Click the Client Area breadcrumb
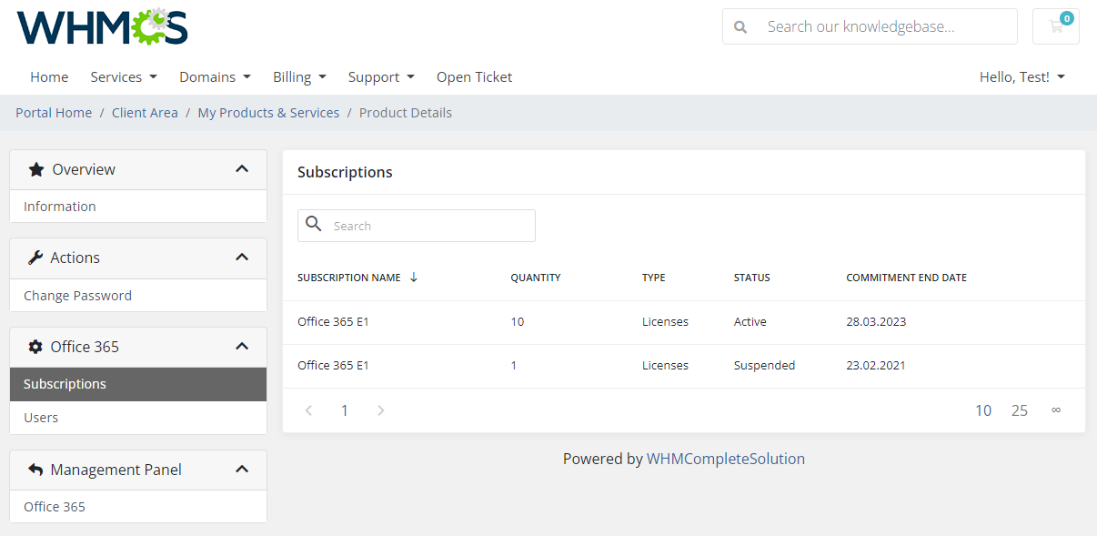This screenshot has width=1097, height=536. tap(145, 113)
